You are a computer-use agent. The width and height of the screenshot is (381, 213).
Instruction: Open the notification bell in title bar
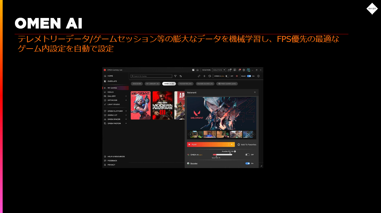239,70
